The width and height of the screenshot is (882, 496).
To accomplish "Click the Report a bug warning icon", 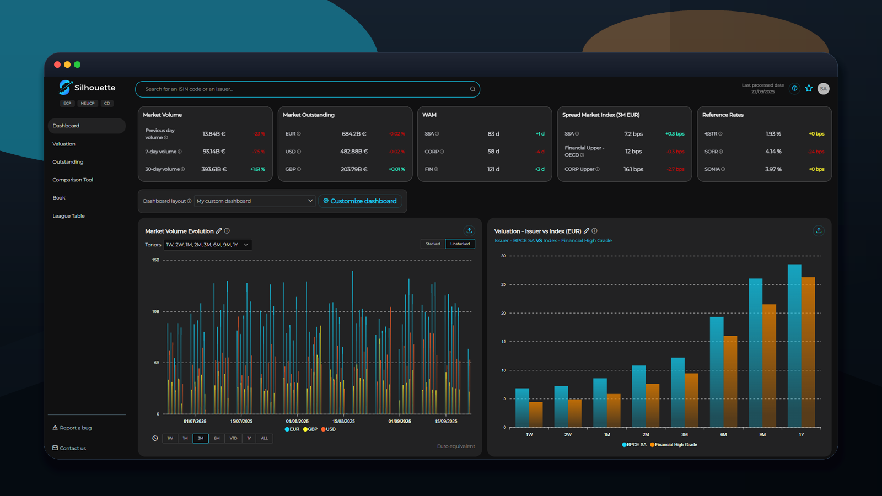I will coord(55,428).
